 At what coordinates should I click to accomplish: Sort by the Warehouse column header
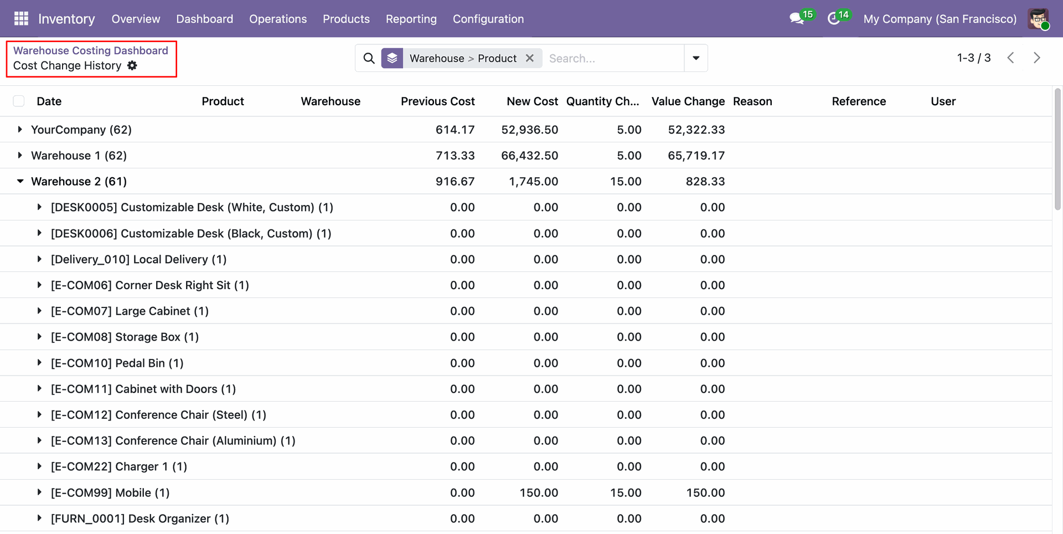pos(331,101)
